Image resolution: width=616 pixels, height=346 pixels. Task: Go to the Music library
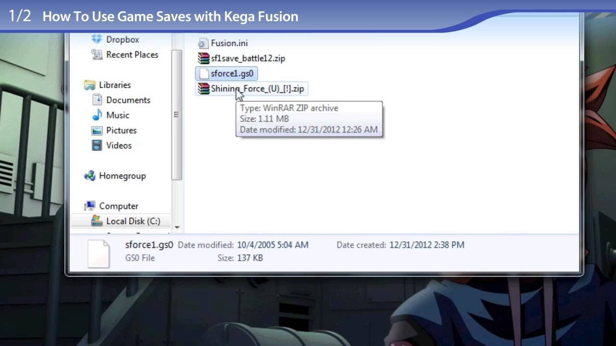118,115
